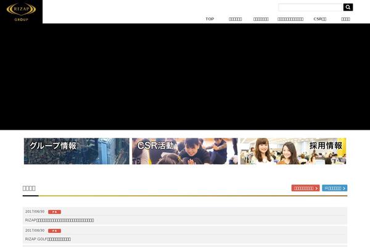This screenshot has height=247, width=370.
Task: Click the blue IR news button
Action: 335,188
